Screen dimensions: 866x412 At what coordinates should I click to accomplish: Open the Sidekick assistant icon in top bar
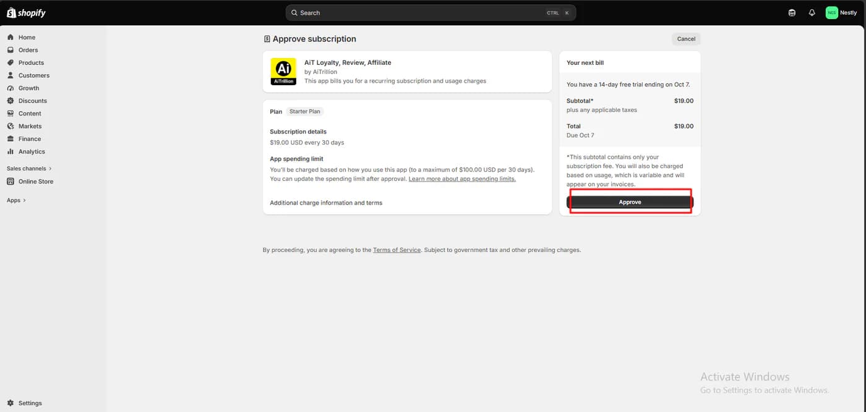click(792, 12)
